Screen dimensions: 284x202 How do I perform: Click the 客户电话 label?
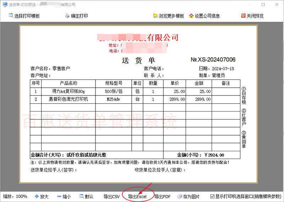tap(154, 69)
